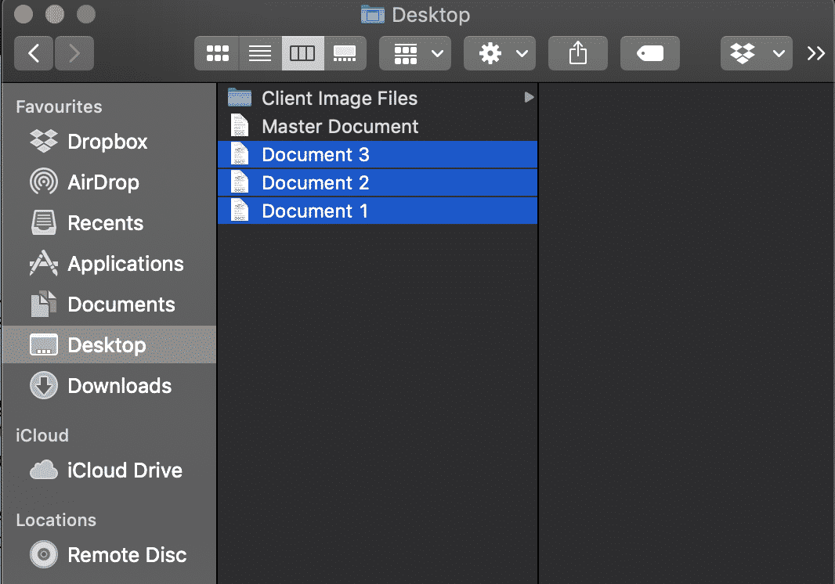Switch to list view
The height and width of the screenshot is (584, 835).
pos(260,52)
